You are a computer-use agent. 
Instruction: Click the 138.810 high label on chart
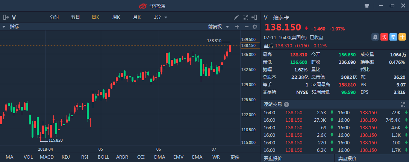point(214,41)
